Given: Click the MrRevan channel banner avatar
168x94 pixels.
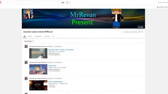Looking at the screenshot, I should pyautogui.click(x=28, y=14).
